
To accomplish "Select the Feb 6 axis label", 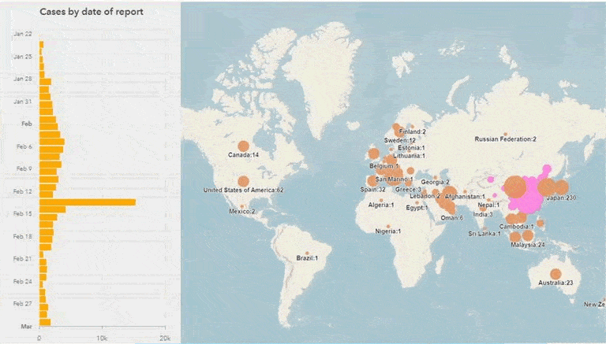I will click(24, 146).
